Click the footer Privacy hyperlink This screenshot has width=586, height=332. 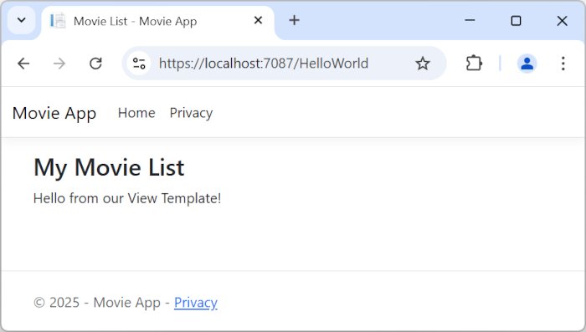pyautogui.click(x=196, y=303)
